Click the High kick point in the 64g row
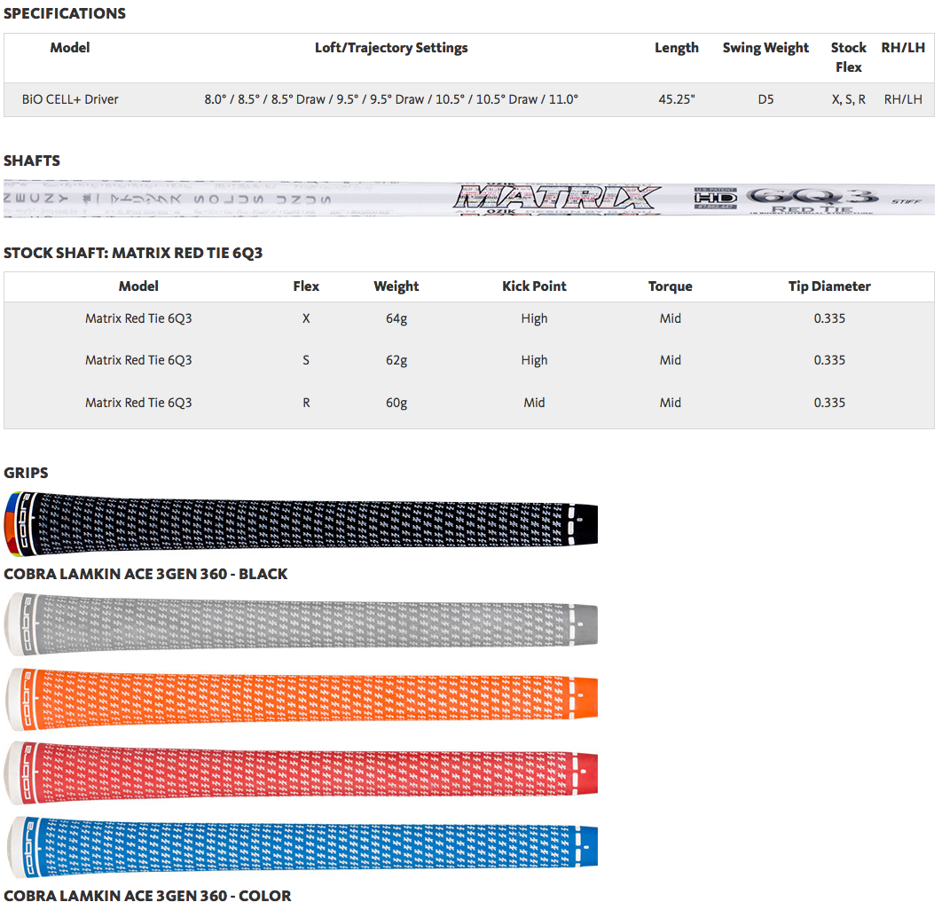This screenshot has width=942, height=910. [534, 319]
